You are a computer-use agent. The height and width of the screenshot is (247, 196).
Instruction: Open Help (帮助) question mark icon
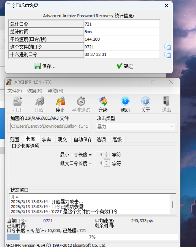tap(125, 101)
